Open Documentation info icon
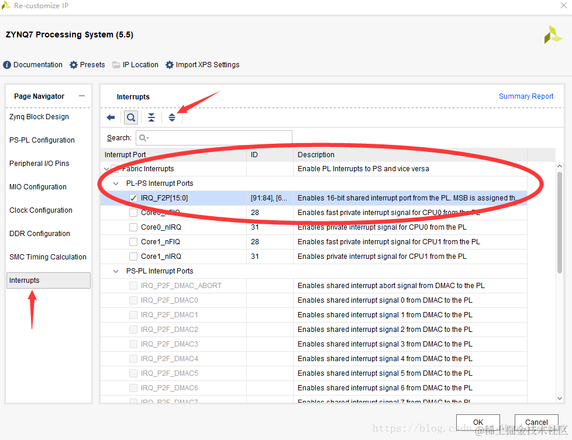The height and width of the screenshot is (440, 572). (x=7, y=65)
